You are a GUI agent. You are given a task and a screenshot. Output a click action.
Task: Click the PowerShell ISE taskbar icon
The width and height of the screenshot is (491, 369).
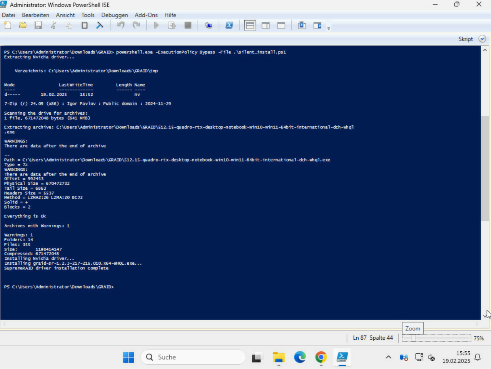[342, 357]
